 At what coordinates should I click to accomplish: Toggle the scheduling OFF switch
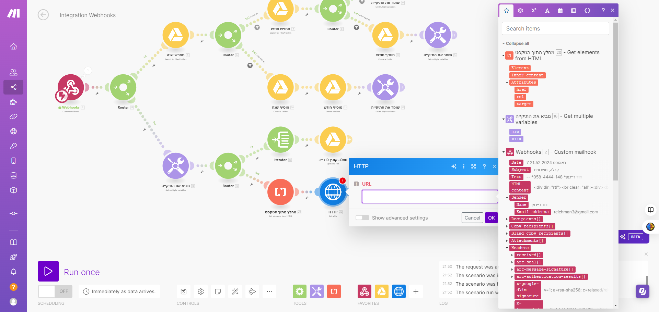point(55,291)
